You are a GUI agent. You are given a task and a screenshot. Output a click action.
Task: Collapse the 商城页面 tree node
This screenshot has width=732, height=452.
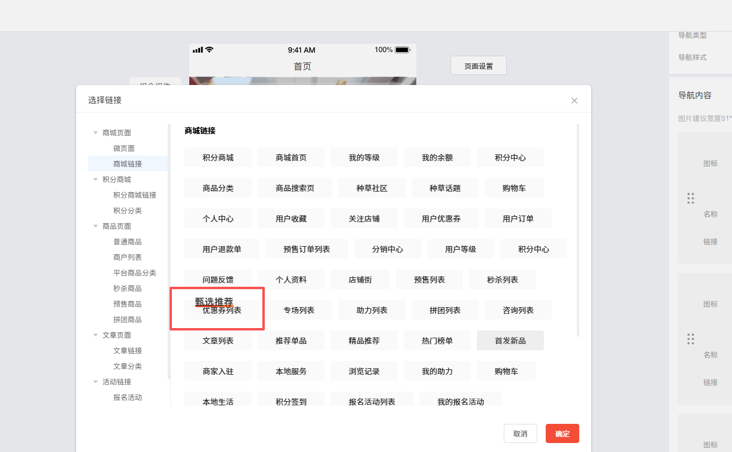coord(95,133)
